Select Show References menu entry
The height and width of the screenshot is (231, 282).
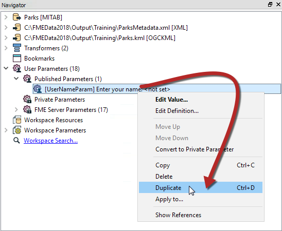pos(201,215)
